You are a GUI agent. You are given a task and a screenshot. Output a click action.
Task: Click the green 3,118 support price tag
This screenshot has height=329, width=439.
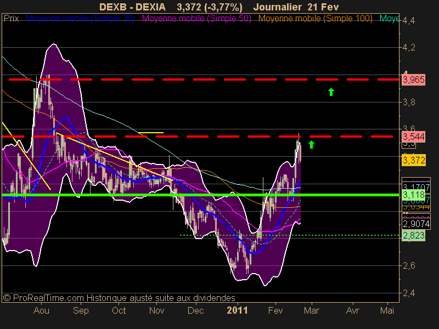(413, 195)
